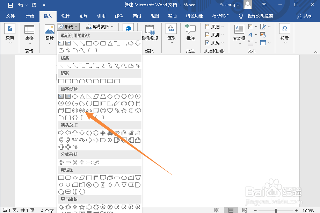Image resolution: width=320 pixels, height=213 pixels.
Task: Open the YuJiang Li account menu
Action: point(235,5)
